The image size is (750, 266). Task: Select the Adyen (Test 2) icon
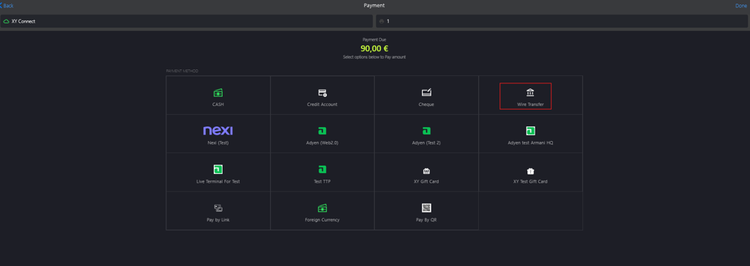[426, 131]
